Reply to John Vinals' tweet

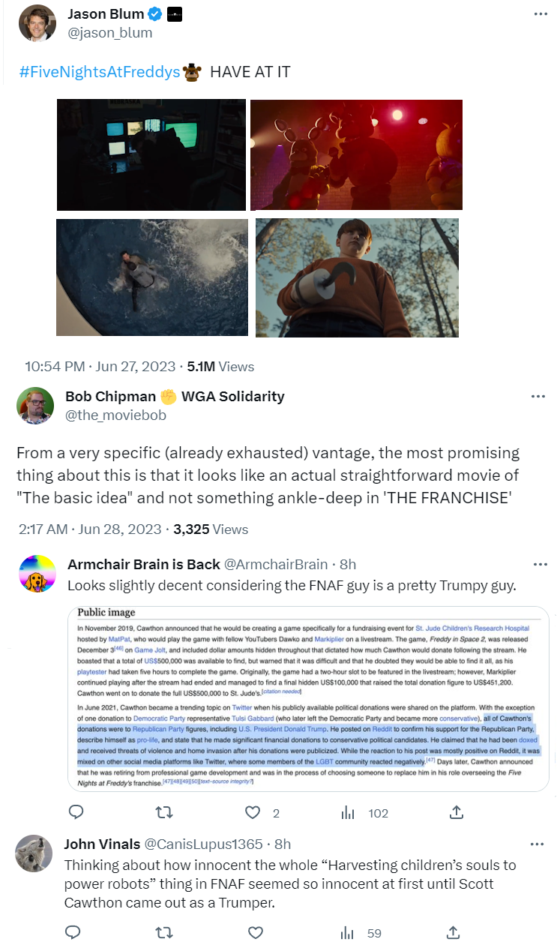(x=74, y=932)
